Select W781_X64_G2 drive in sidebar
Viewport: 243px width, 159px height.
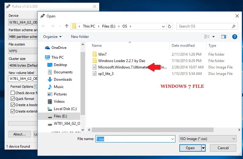click(x=64, y=124)
